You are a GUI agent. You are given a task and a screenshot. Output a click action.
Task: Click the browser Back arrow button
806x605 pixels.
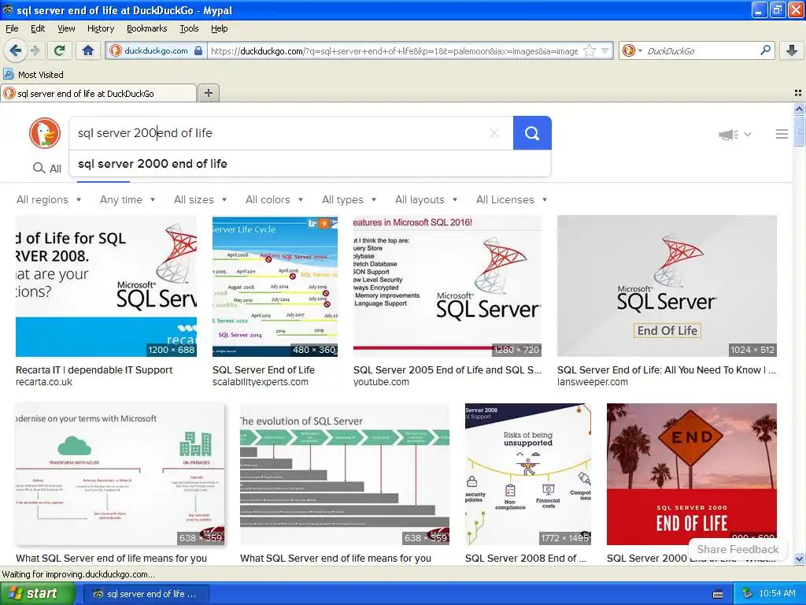click(16, 50)
